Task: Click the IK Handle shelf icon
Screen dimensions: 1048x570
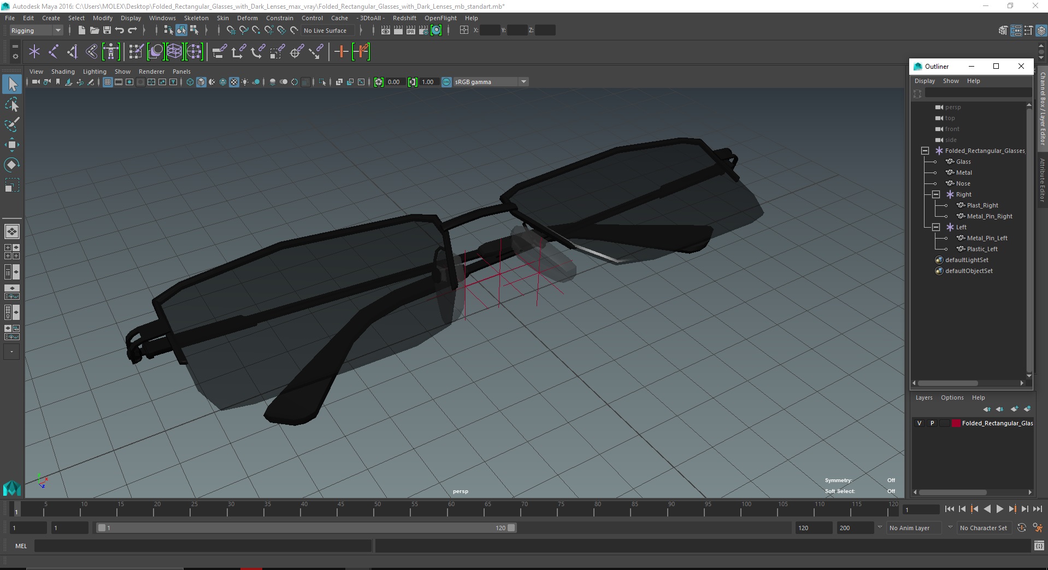Action: (x=73, y=52)
